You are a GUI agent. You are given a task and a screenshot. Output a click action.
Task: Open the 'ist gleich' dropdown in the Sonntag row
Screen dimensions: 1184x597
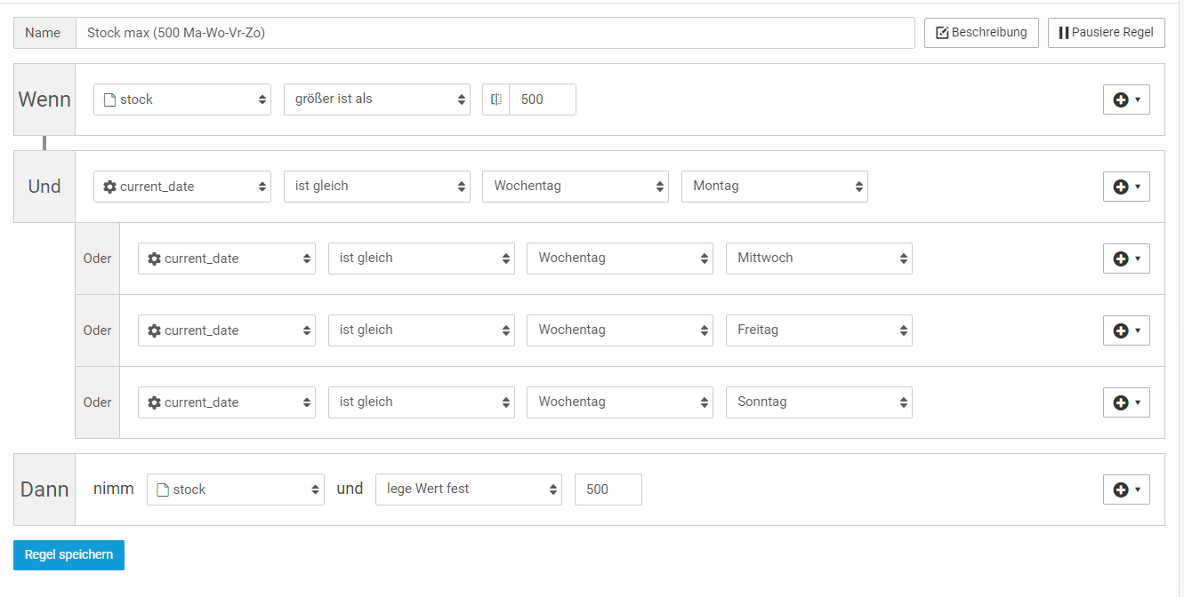click(422, 402)
